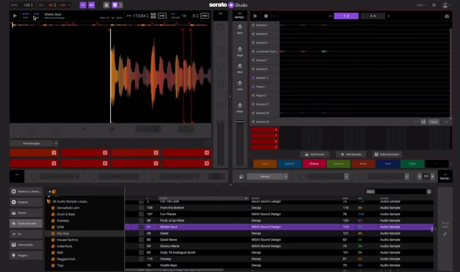Viewport: 460px width, 272px height.
Task: Open the user account icon
Action: pos(445,5)
